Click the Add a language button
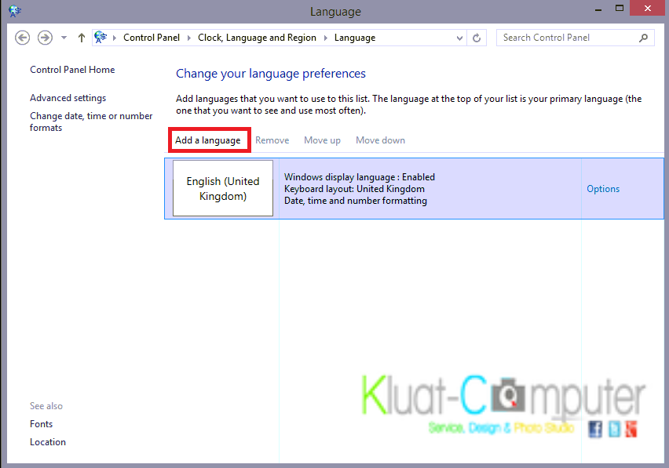The width and height of the screenshot is (669, 468). tap(209, 140)
